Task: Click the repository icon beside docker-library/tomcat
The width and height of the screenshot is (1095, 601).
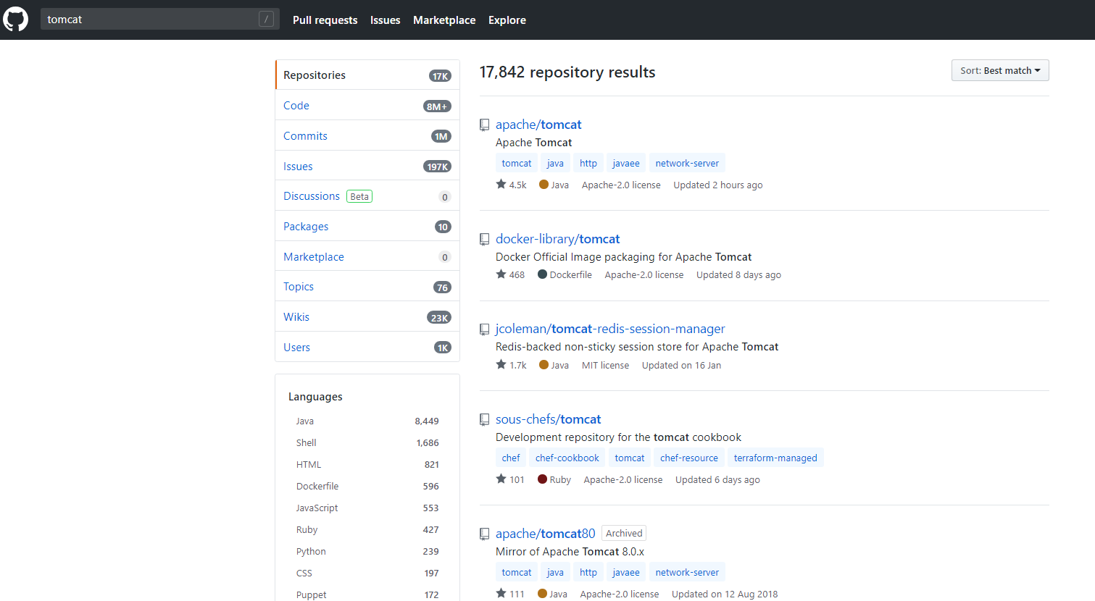Action: (484, 239)
